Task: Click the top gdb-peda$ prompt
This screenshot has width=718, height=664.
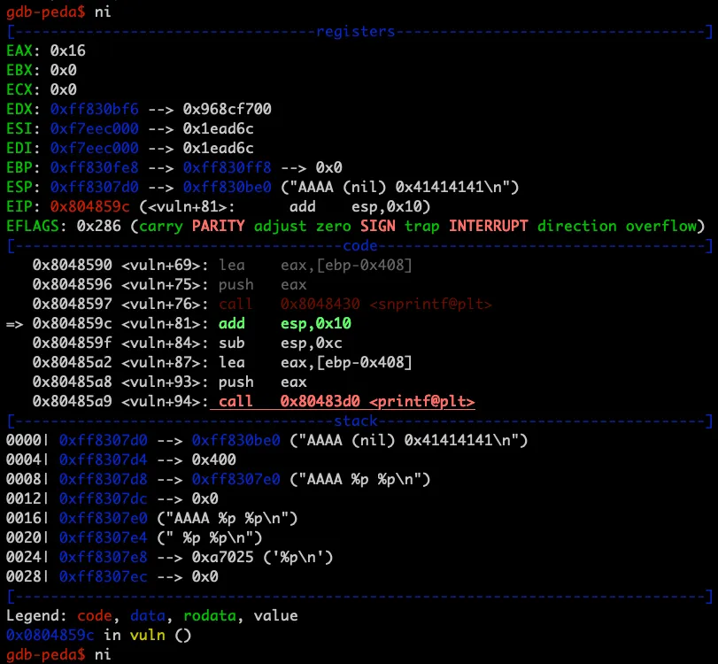Action: [45, 12]
